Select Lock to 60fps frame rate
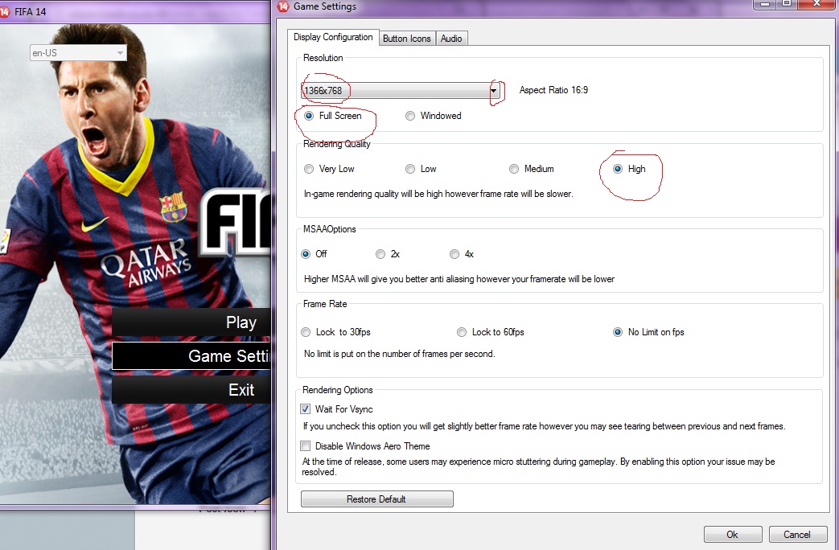The image size is (839, 550). point(462,332)
